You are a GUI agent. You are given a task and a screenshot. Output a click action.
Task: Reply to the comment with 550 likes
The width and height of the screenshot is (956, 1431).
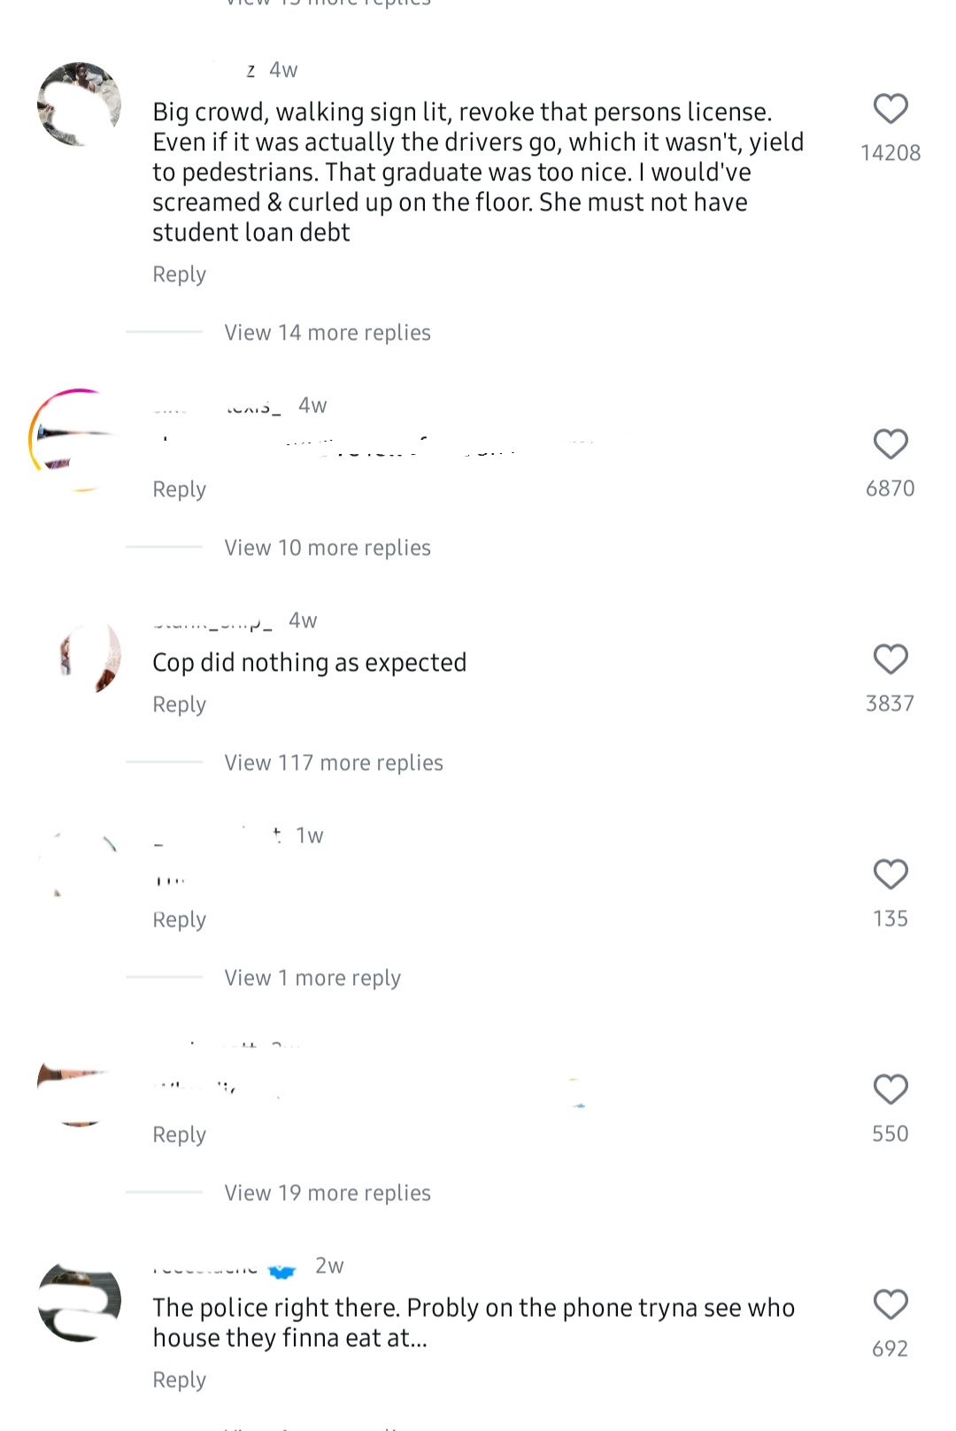179,1135
